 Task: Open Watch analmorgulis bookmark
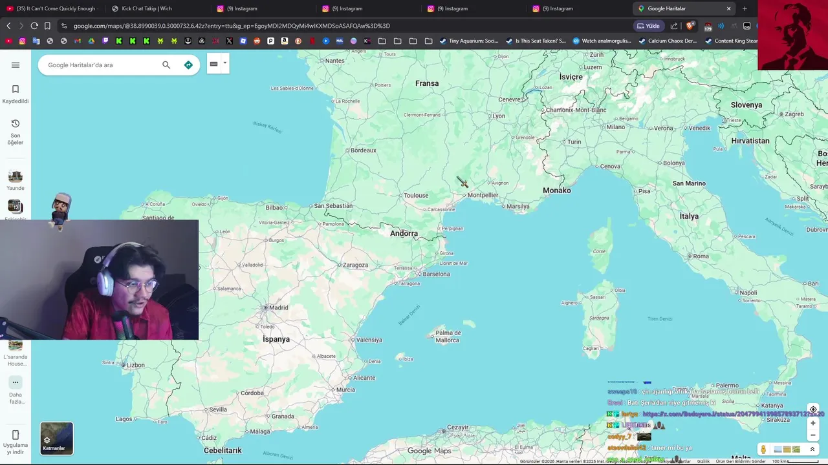point(602,41)
